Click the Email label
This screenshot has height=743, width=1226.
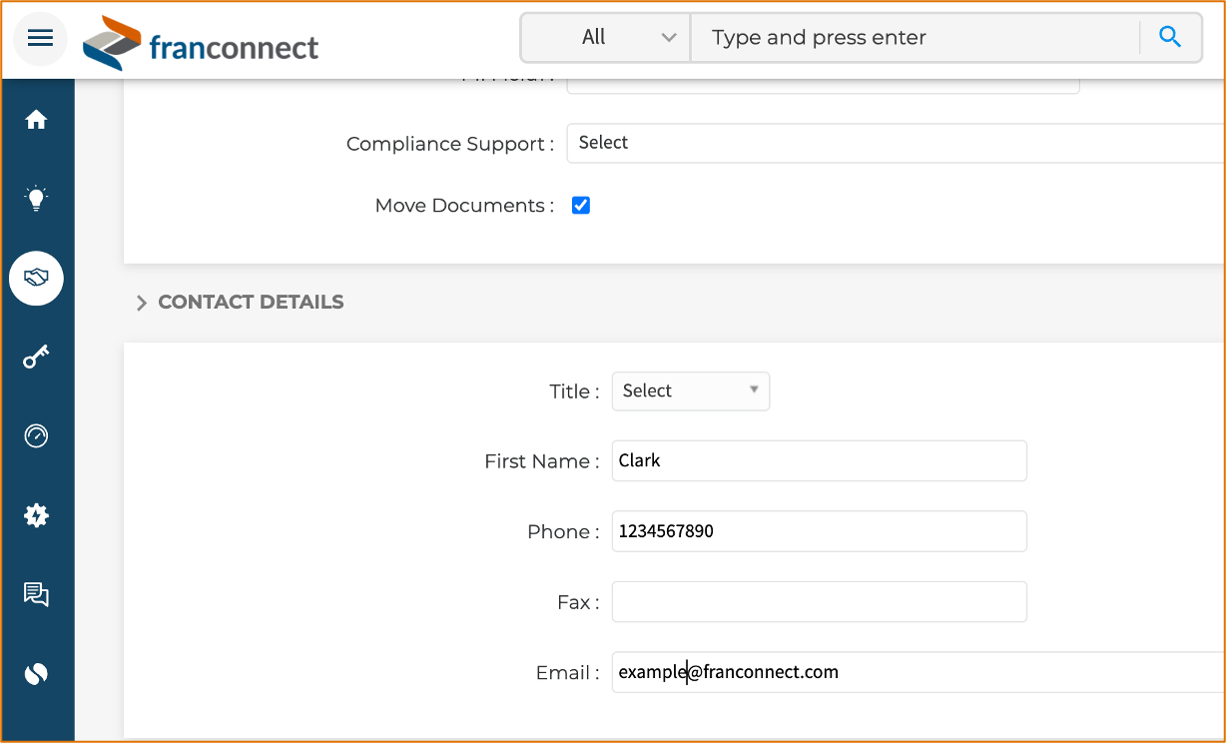[x=568, y=673]
